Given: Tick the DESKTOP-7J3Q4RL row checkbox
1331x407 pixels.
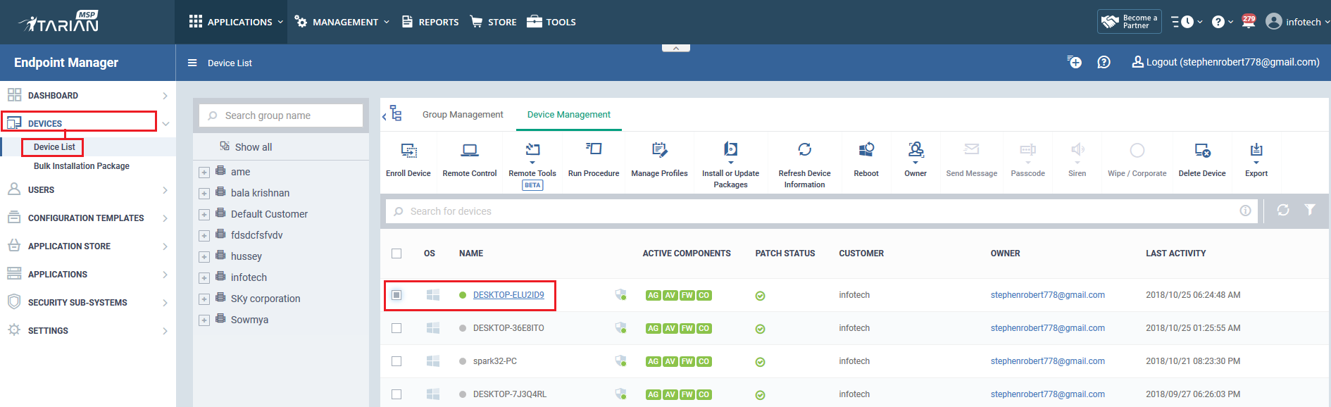Looking at the screenshot, I should [396, 394].
